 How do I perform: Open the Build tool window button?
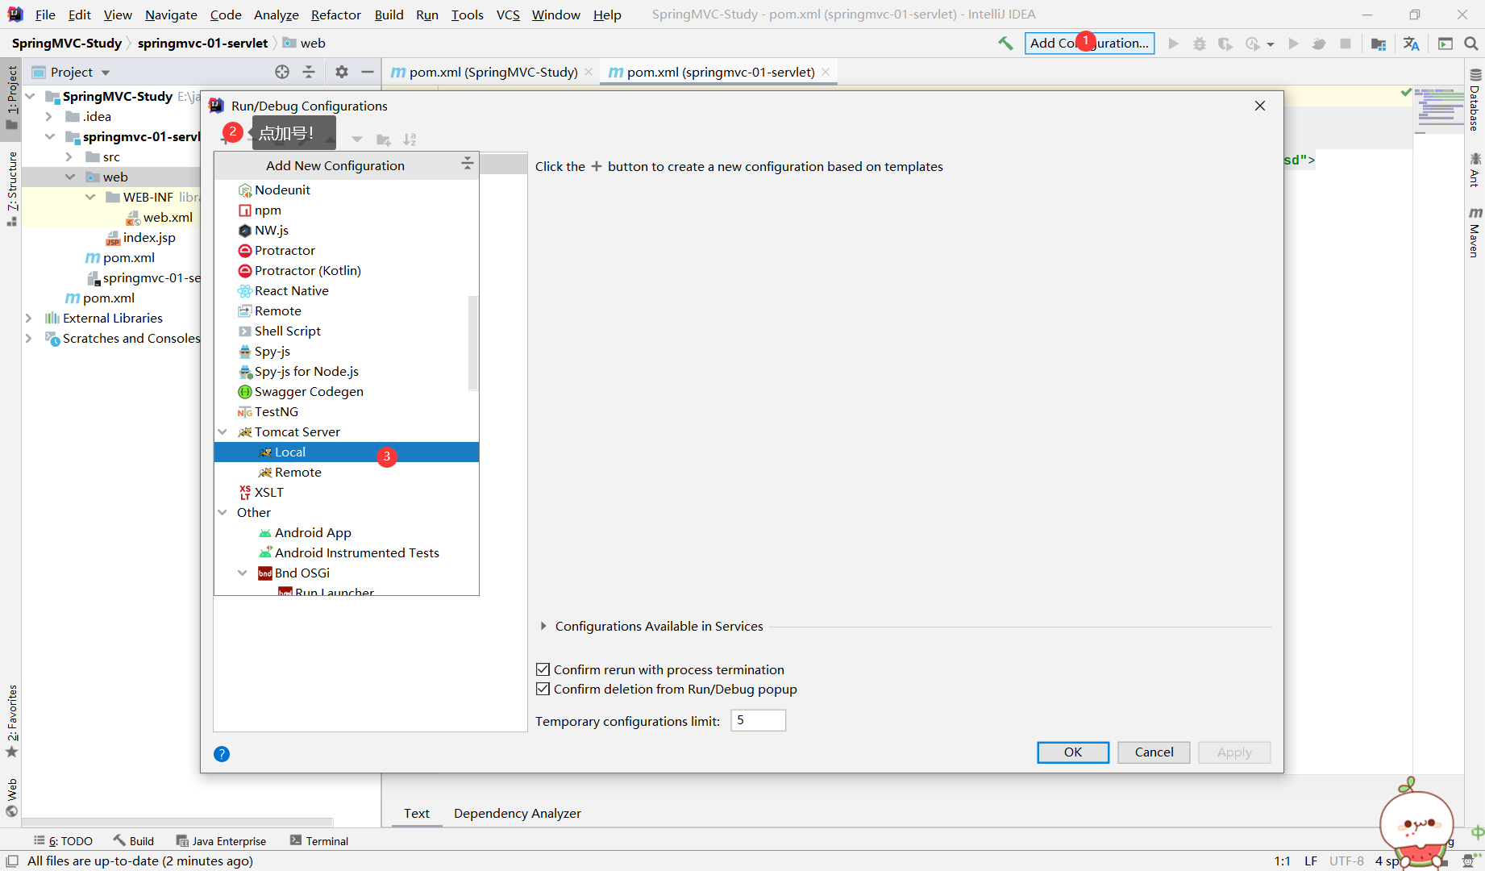(x=134, y=840)
